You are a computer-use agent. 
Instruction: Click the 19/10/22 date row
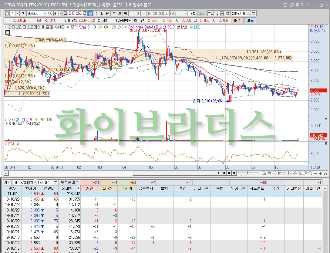click(x=163, y=227)
